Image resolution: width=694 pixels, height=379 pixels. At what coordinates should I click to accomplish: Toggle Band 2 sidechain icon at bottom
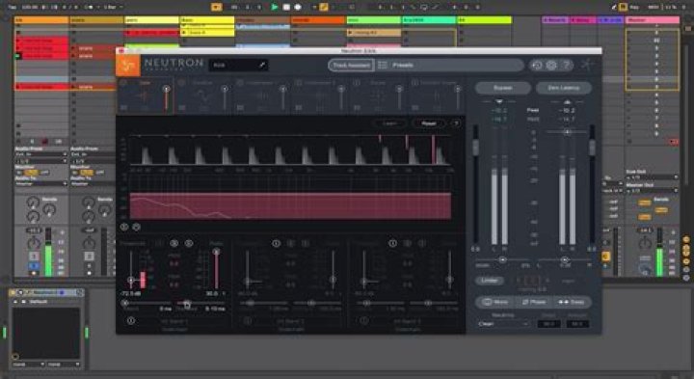click(248, 320)
